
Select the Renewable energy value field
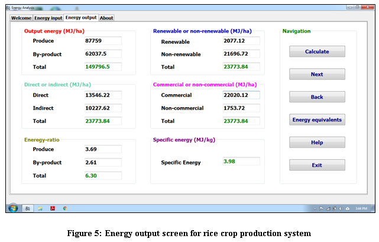pos(240,41)
